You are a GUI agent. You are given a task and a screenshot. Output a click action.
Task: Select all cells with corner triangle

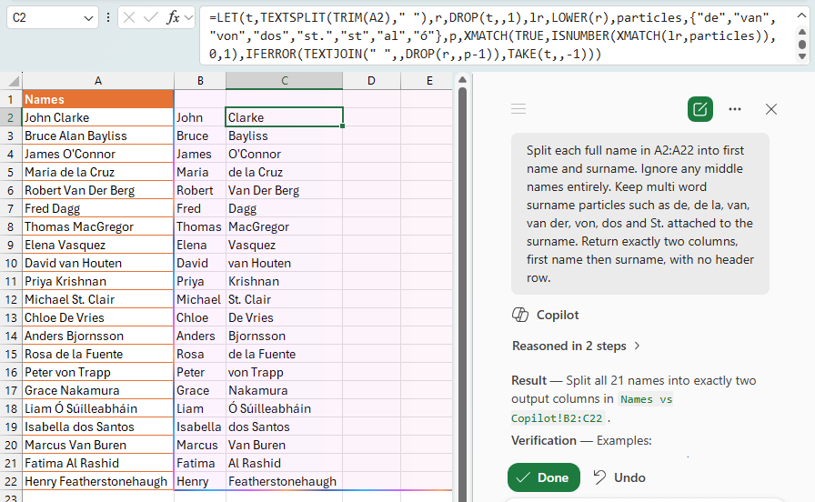click(14, 81)
